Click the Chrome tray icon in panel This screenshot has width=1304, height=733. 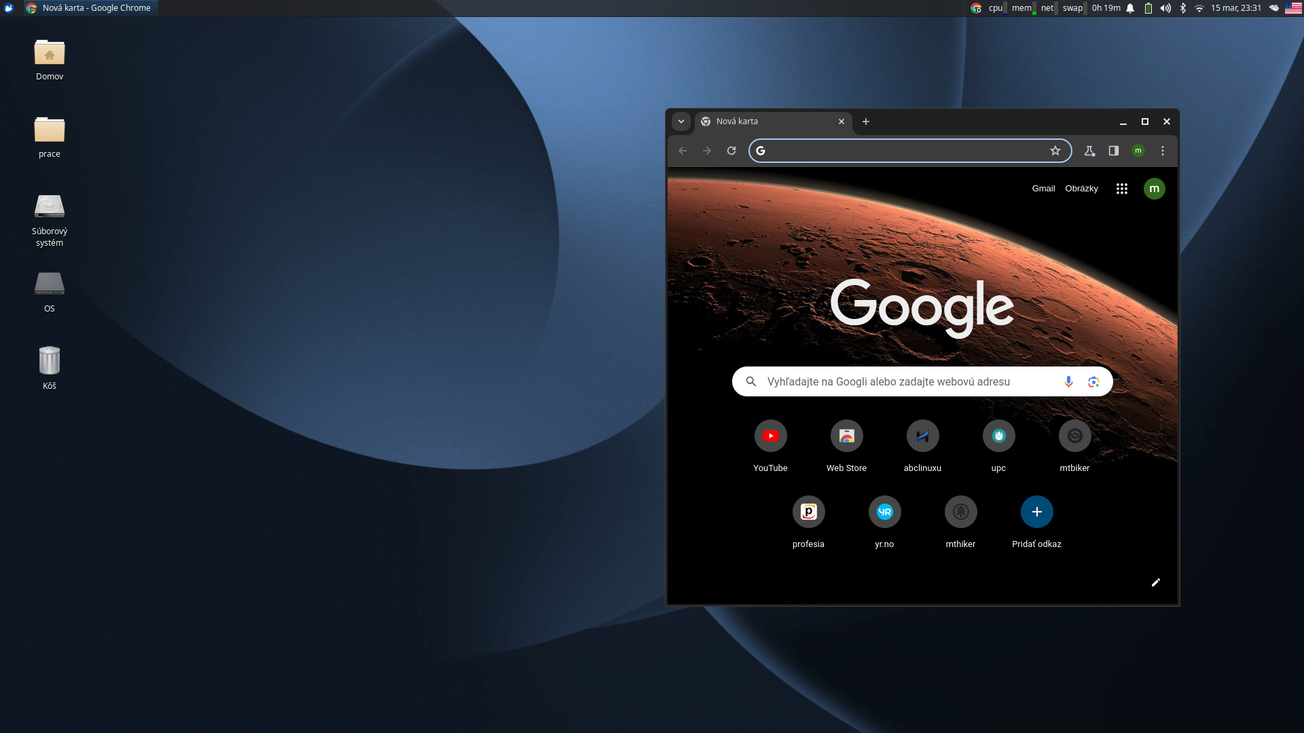click(976, 8)
